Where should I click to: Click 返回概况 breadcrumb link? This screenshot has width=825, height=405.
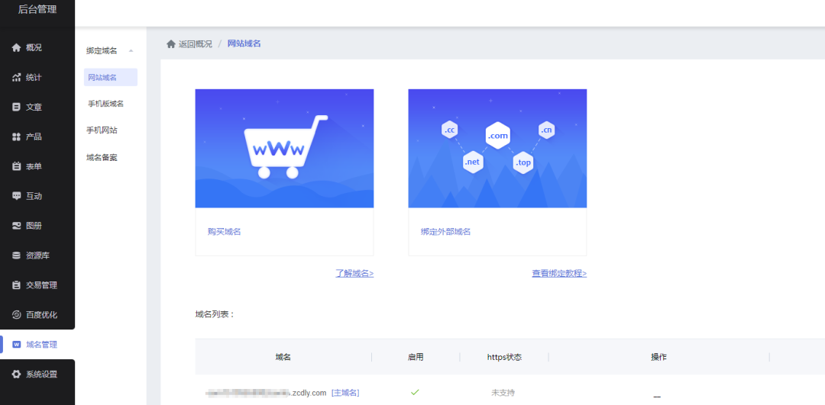(x=196, y=43)
